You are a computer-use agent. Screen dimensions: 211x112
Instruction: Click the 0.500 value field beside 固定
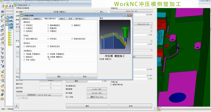tap(98, 81)
